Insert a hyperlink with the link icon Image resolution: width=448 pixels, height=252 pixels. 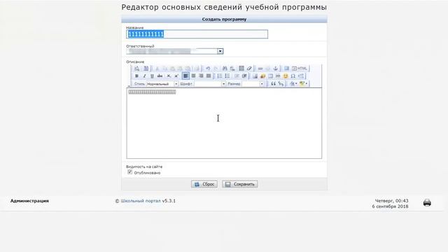(x=260, y=69)
